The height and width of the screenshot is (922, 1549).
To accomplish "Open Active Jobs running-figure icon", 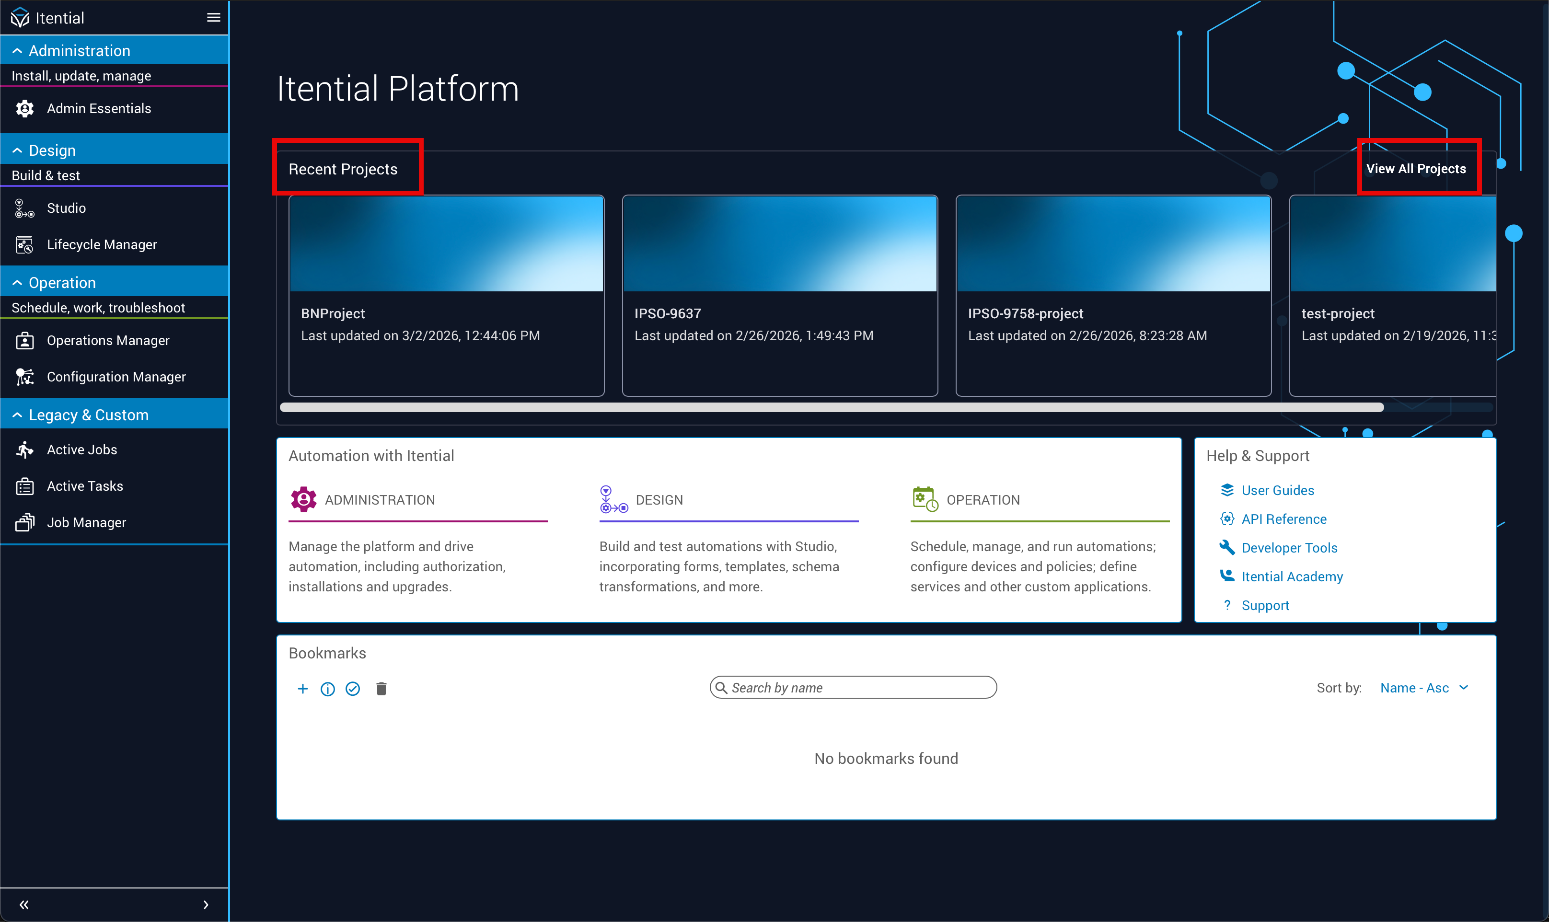I will [x=25, y=450].
